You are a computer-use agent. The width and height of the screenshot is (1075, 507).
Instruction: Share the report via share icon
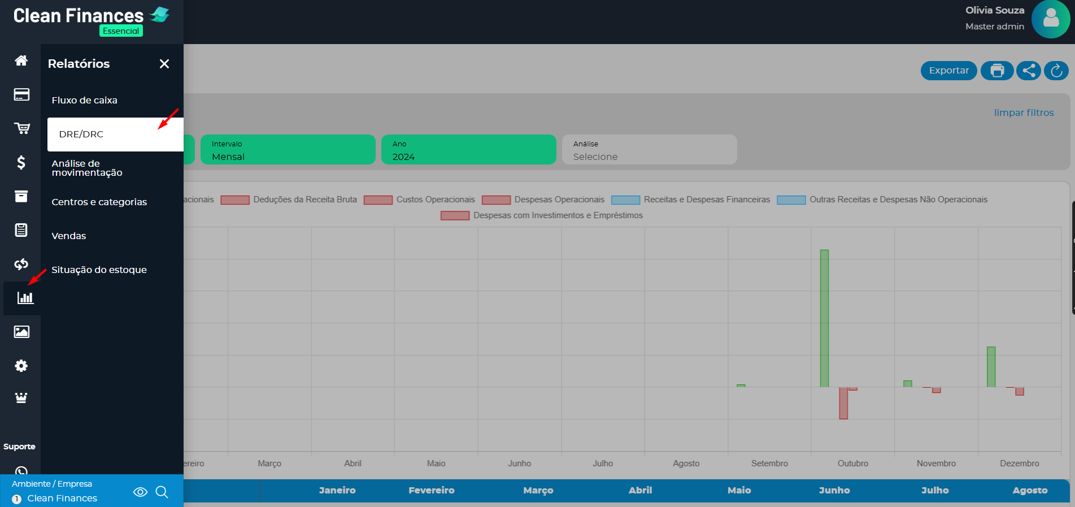[x=1029, y=71]
